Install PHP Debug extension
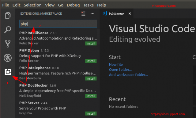The image size is (196, 118). (91, 61)
